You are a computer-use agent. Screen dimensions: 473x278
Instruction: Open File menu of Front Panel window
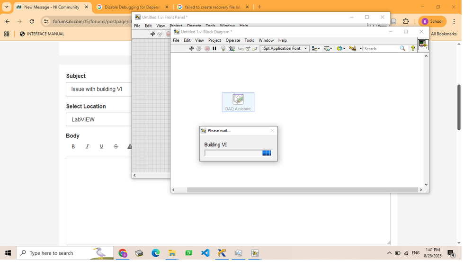coord(137,26)
